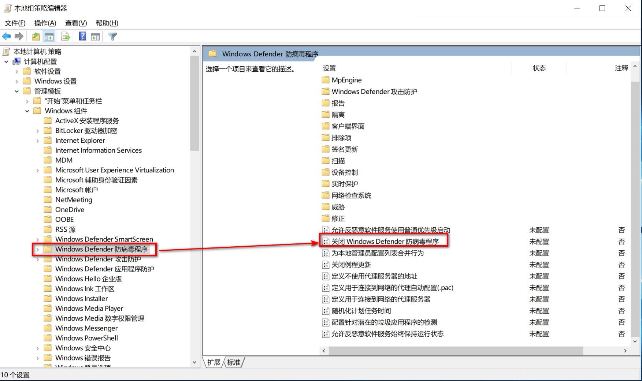Viewport: 642px width, 381px height.
Task: Click the tree pane vertical scrollbar thumb
Action: pos(194,104)
